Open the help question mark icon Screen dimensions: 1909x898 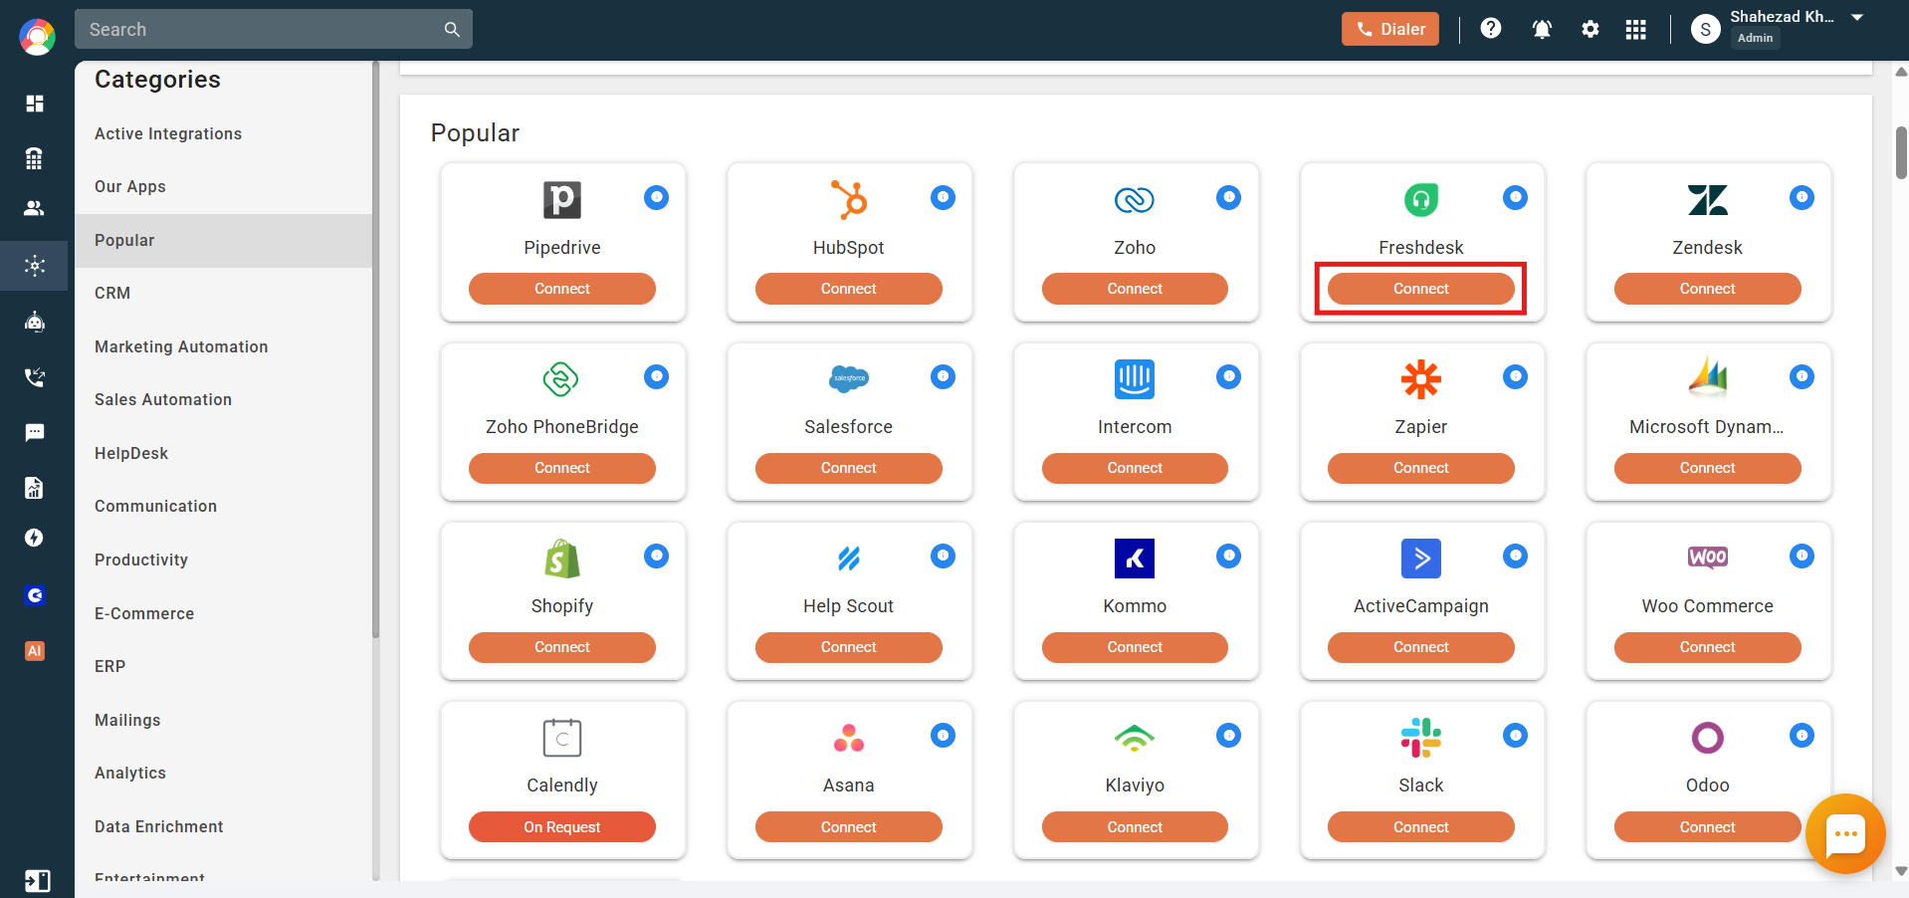click(1491, 29)
